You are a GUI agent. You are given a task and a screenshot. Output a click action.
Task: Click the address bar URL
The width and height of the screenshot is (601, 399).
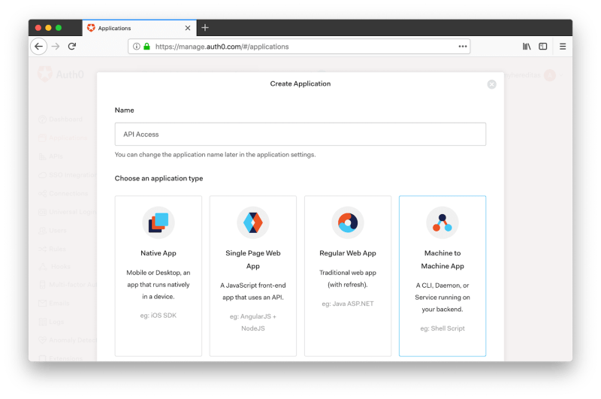tap(222, 47)
